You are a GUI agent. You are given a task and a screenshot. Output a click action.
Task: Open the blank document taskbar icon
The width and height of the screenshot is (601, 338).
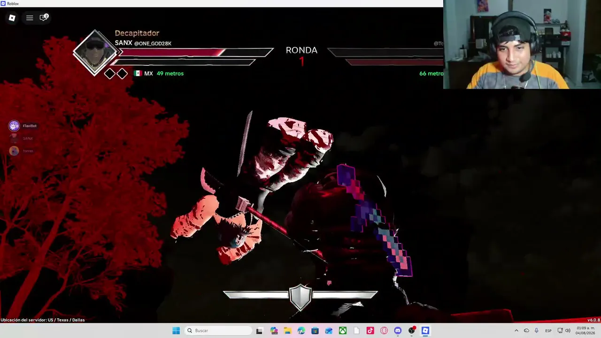click(x=356, y=330)
